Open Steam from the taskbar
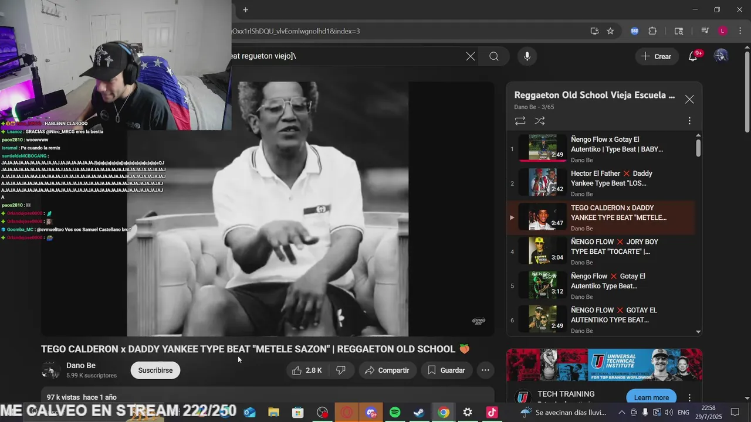Viewport: 751px width, 422px height. [x=419, y=413]
